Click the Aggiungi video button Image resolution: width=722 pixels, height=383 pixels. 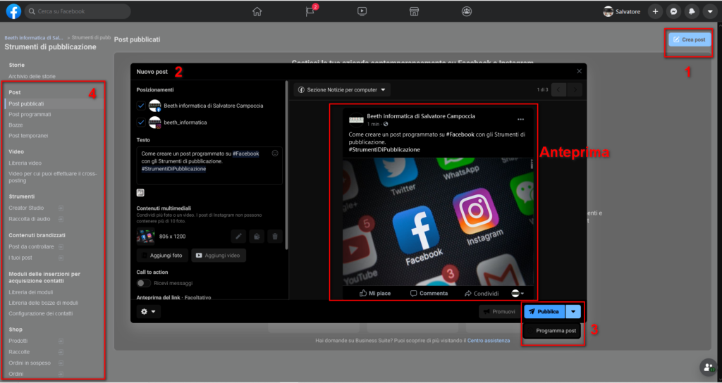pyautogui.click(x=219, y=255)
